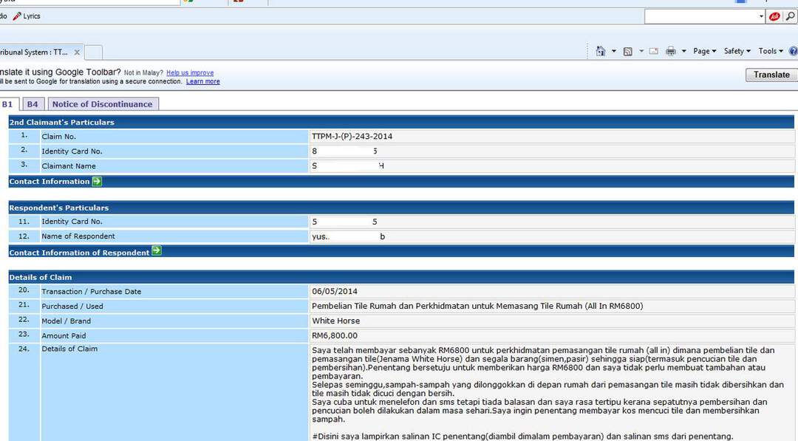Click the RSS feeds icon
798x441 pixels.
(627, 51)
